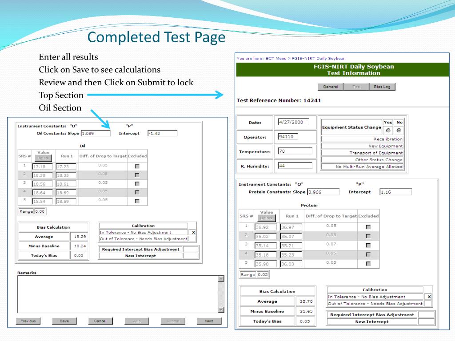Image resolution: width=455 pixels, height=341 pixels.
Task: Click Oil Average value 18.29
Action: (x=80, y=237)
